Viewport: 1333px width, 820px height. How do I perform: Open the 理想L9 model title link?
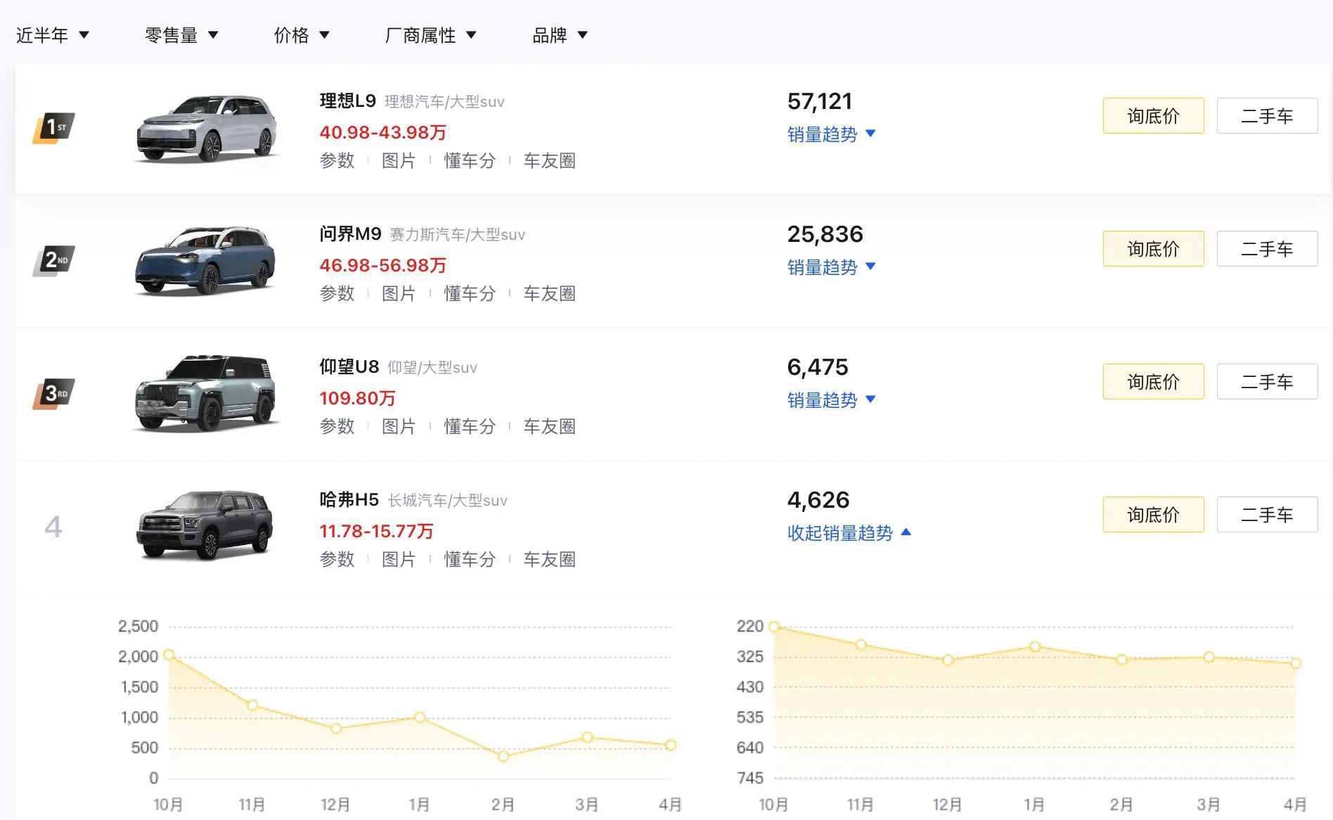click(347, 101)
